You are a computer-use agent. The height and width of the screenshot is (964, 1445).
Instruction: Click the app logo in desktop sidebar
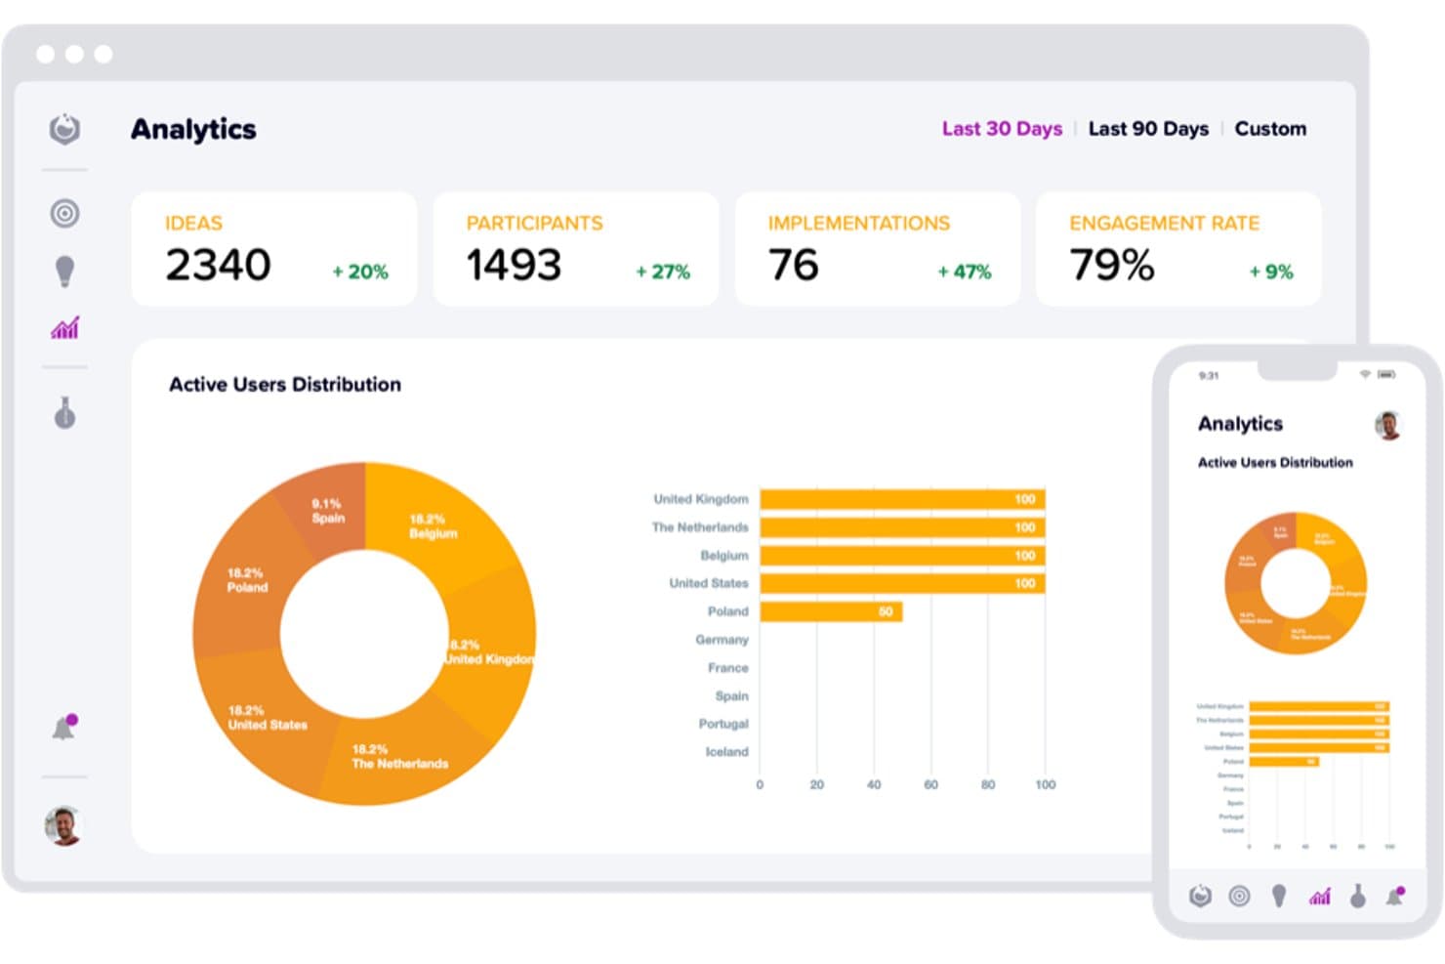64,129
